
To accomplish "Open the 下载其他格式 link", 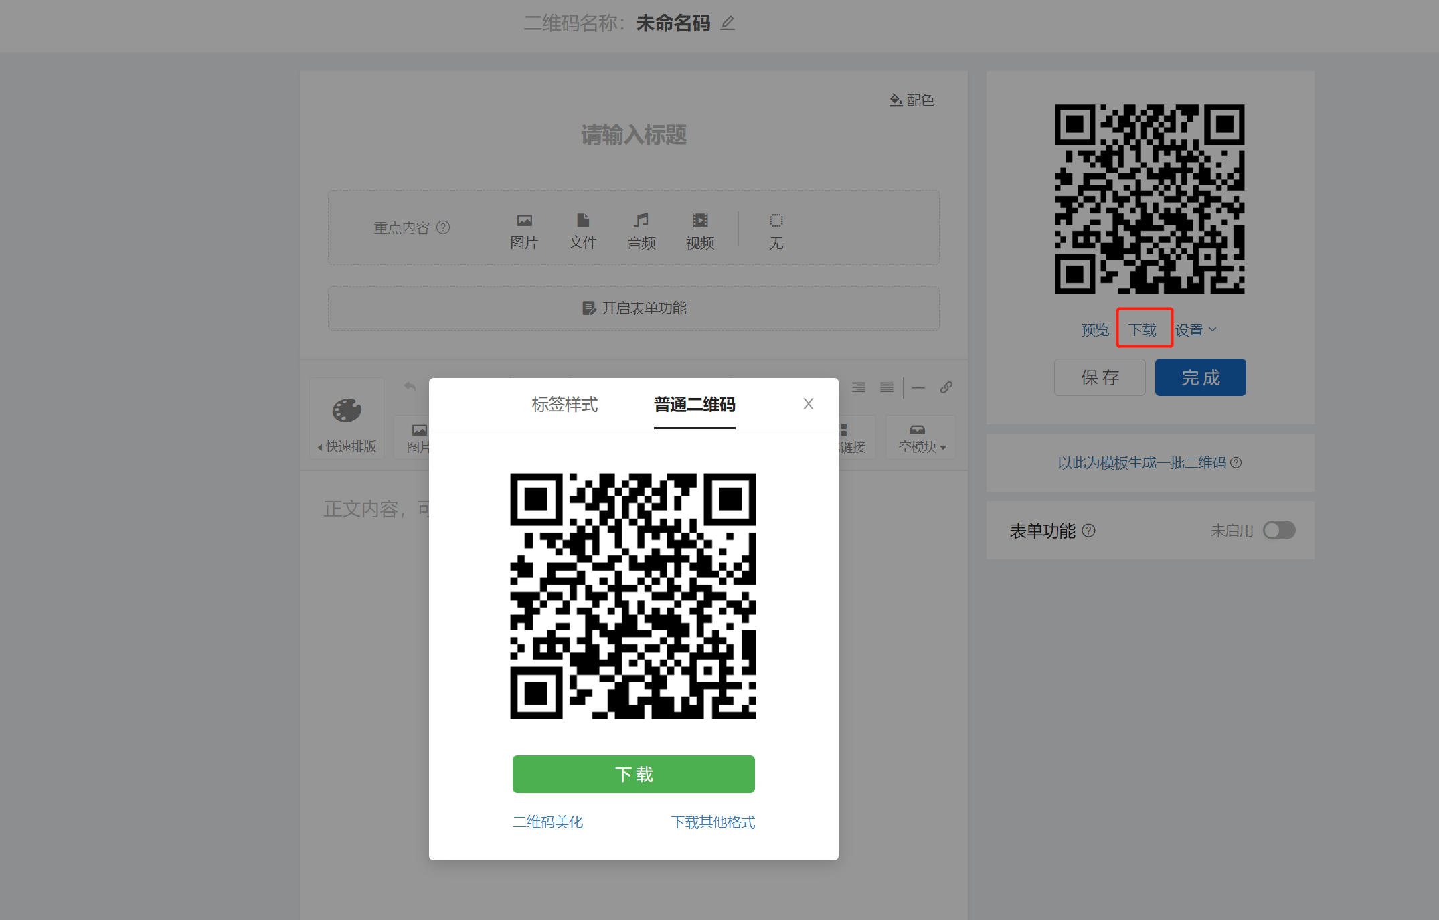I will 713,822.
